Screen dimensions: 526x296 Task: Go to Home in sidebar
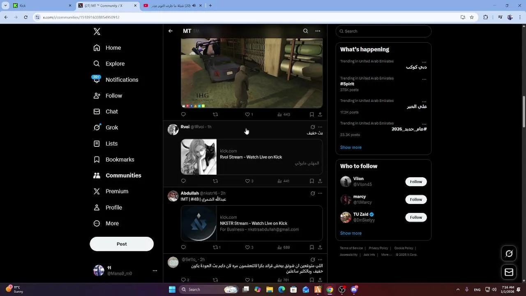(x=107, y=48)
